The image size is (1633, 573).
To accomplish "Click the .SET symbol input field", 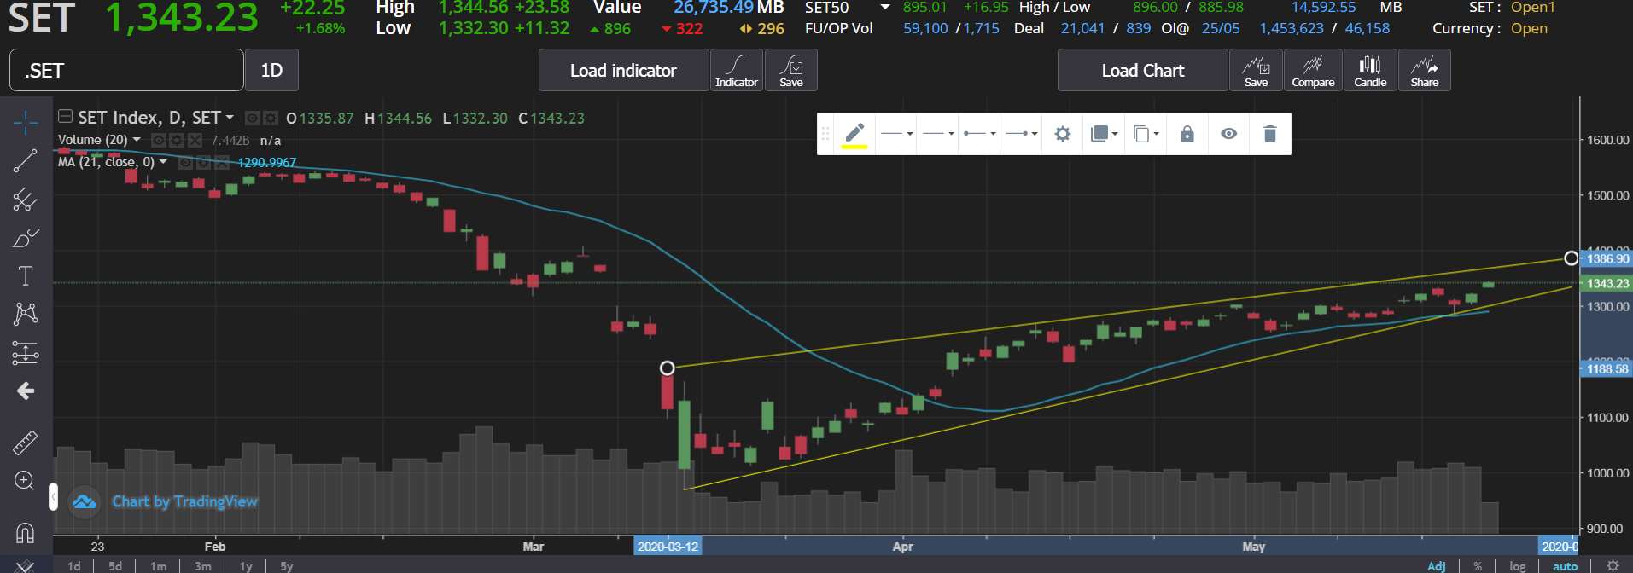I will click(126, 70).
